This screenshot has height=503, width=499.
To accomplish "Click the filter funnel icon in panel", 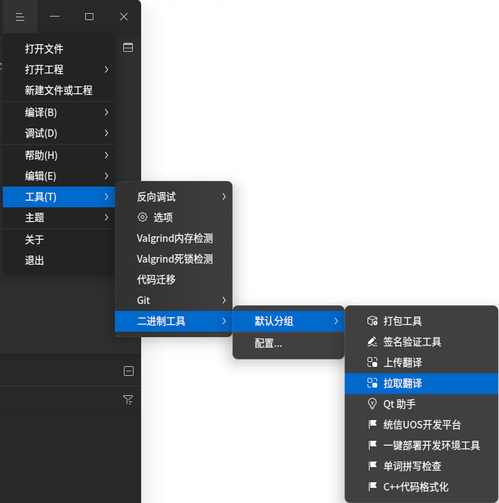I will (128, 399).
